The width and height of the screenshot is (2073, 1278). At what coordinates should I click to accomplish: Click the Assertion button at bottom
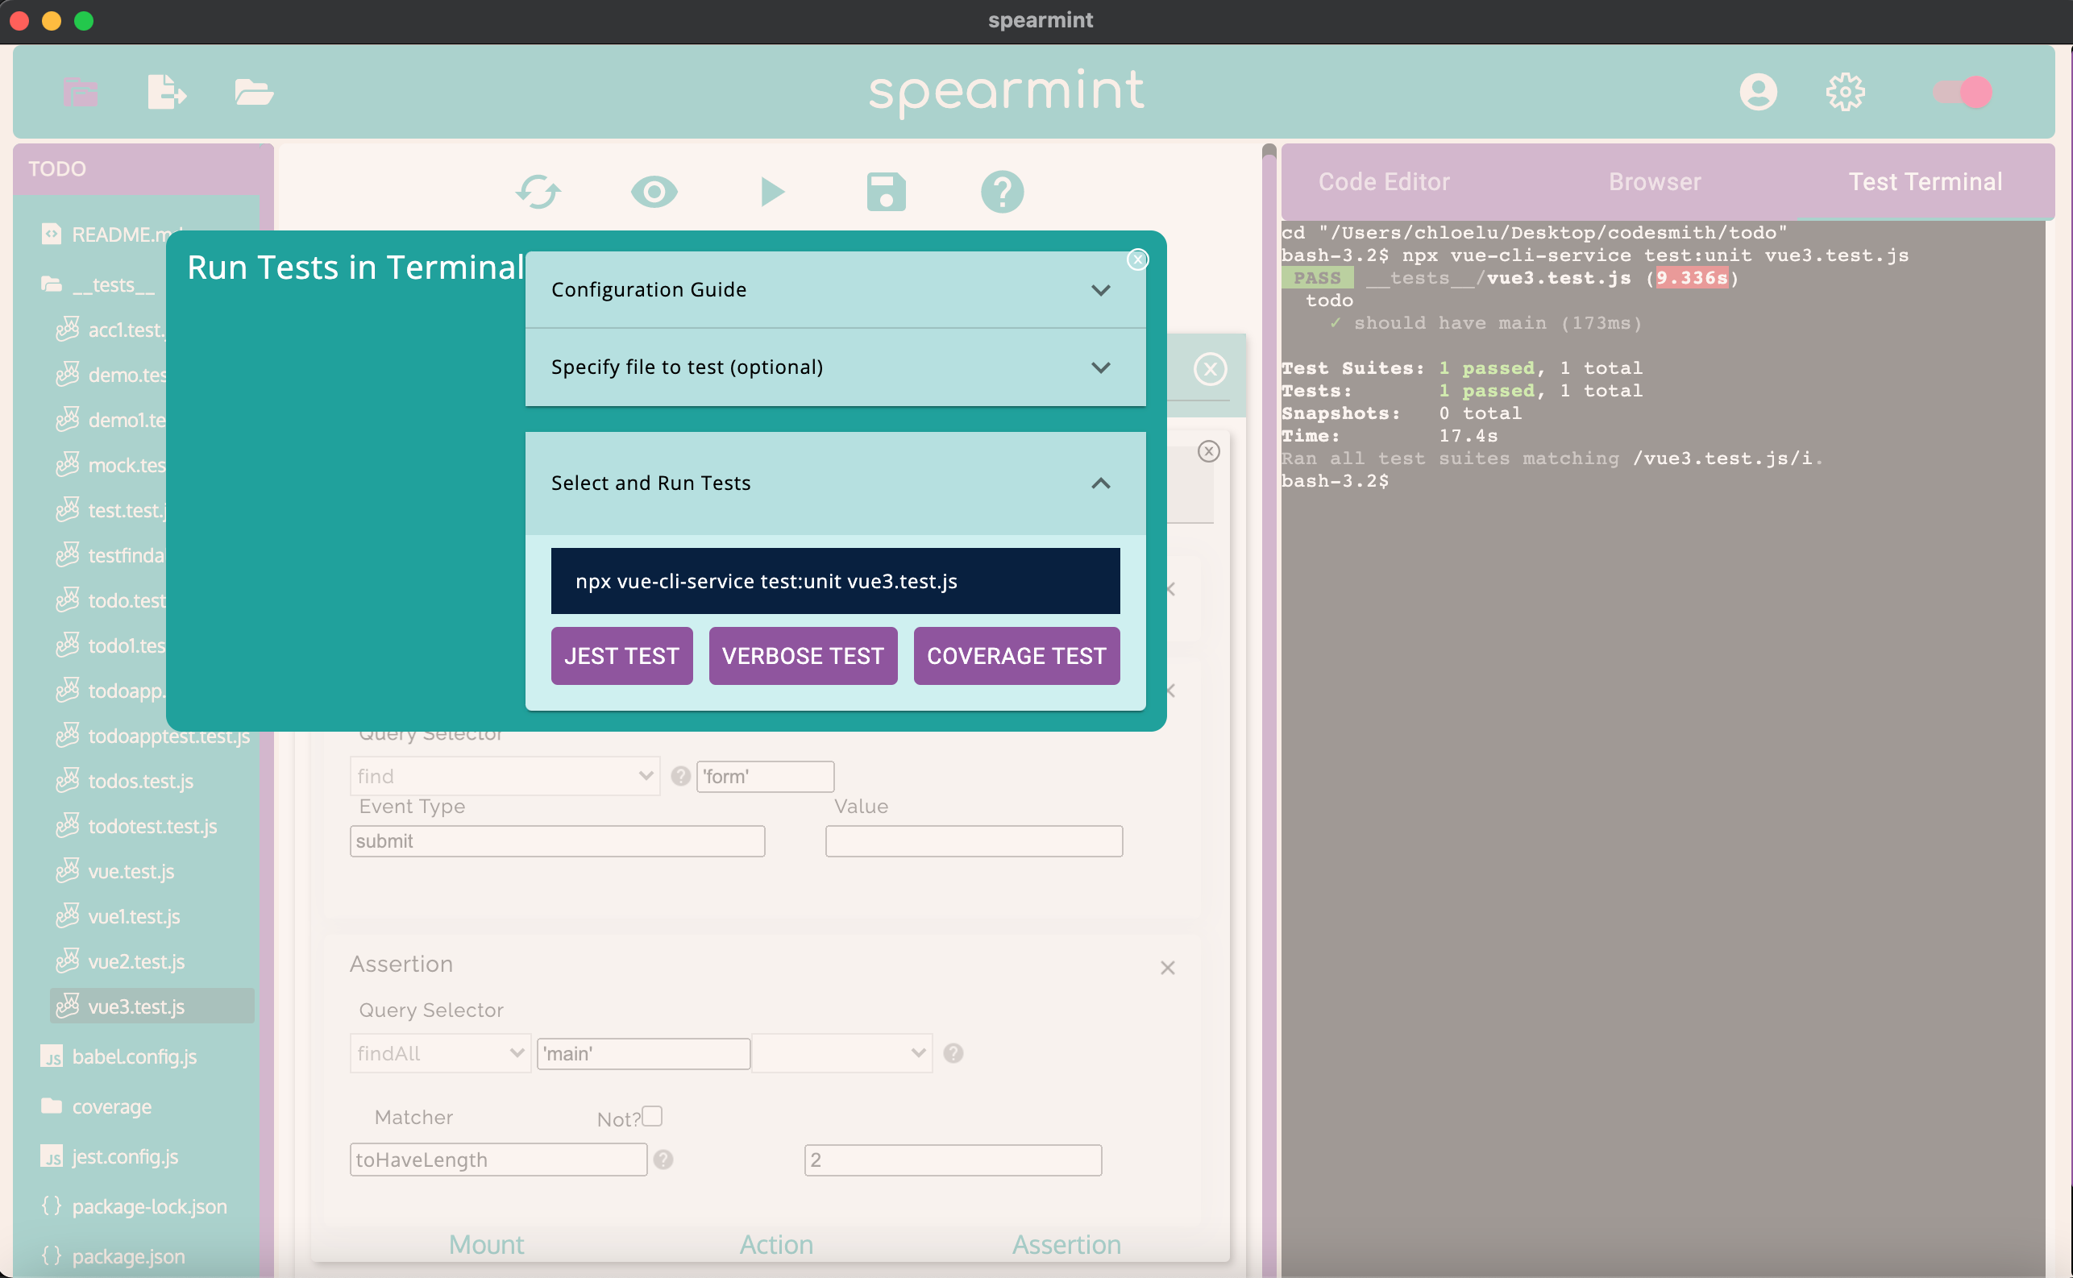click(x=1066, y=1244)
